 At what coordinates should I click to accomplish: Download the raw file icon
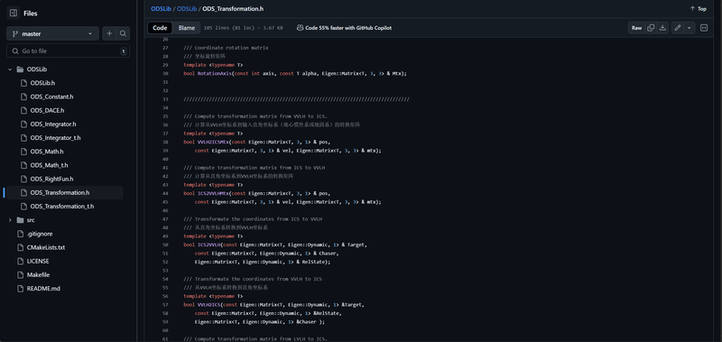[x=662, y=28]
